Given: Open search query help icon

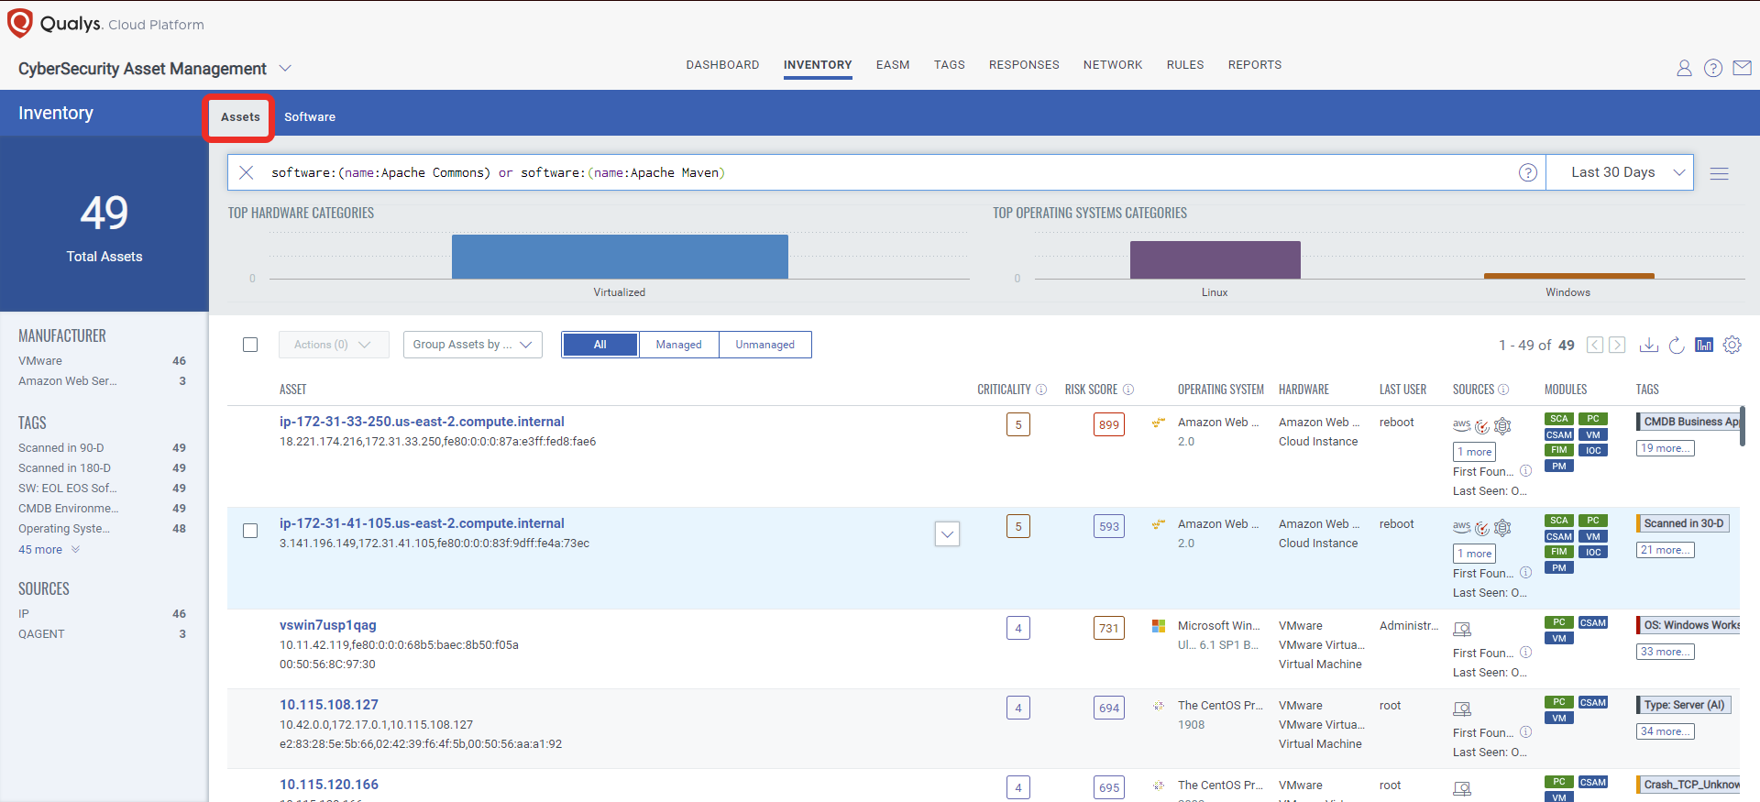Looking at the screenshot, I should (1528, 172).
